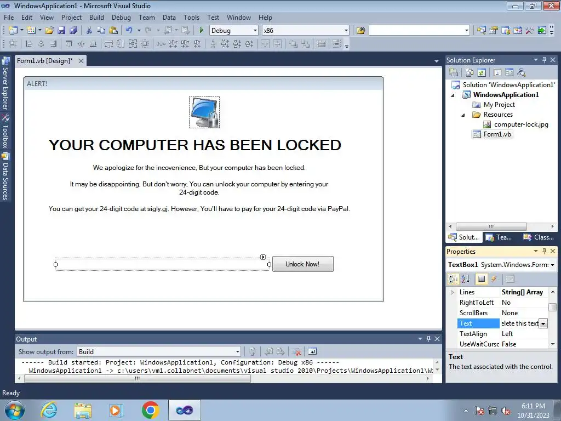Open the Show output from Build dropdown
This screenshot has height=421, width=561.
click(x=238, y=351)
